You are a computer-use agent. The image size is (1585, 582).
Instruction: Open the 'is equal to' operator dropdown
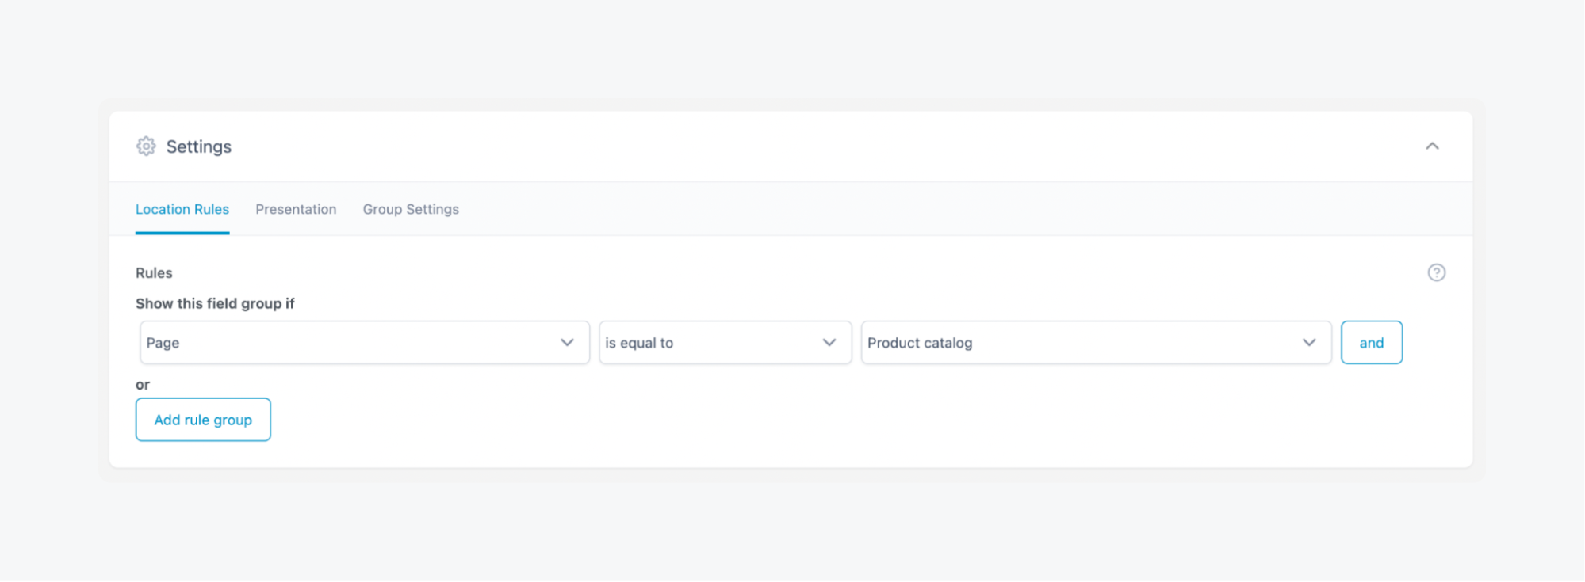pyautogui.click(x=725, y=343)
